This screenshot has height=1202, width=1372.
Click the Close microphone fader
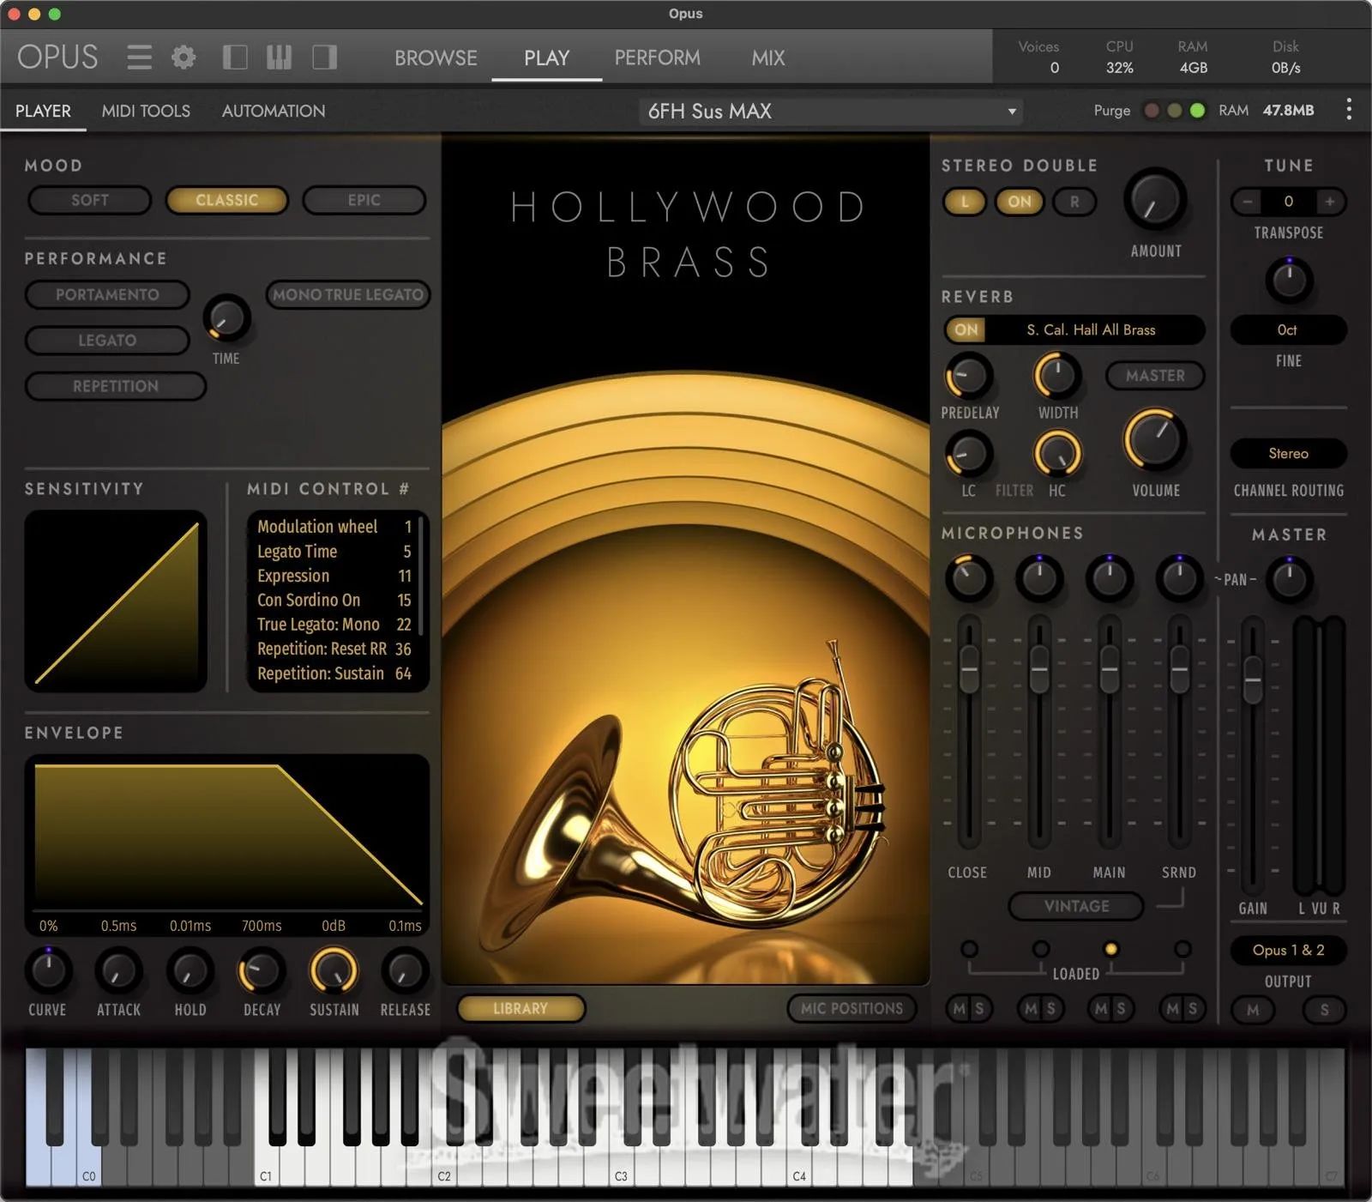(969, 668)
